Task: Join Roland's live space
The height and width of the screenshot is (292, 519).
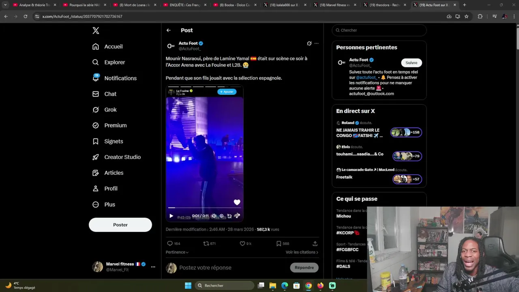Action: click(379, 130)
